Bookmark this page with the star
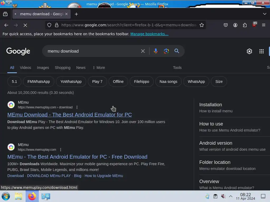 click(202, 25)
